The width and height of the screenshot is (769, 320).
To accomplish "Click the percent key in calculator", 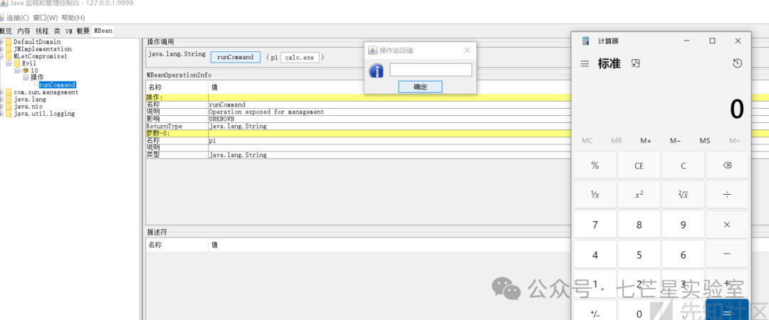I will click(595, 165).
